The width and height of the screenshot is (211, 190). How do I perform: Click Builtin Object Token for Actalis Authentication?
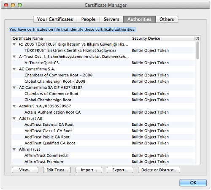150,112
